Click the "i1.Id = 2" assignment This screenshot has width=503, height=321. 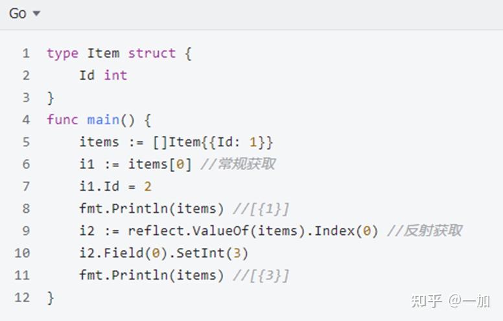(x=115, y=186)
